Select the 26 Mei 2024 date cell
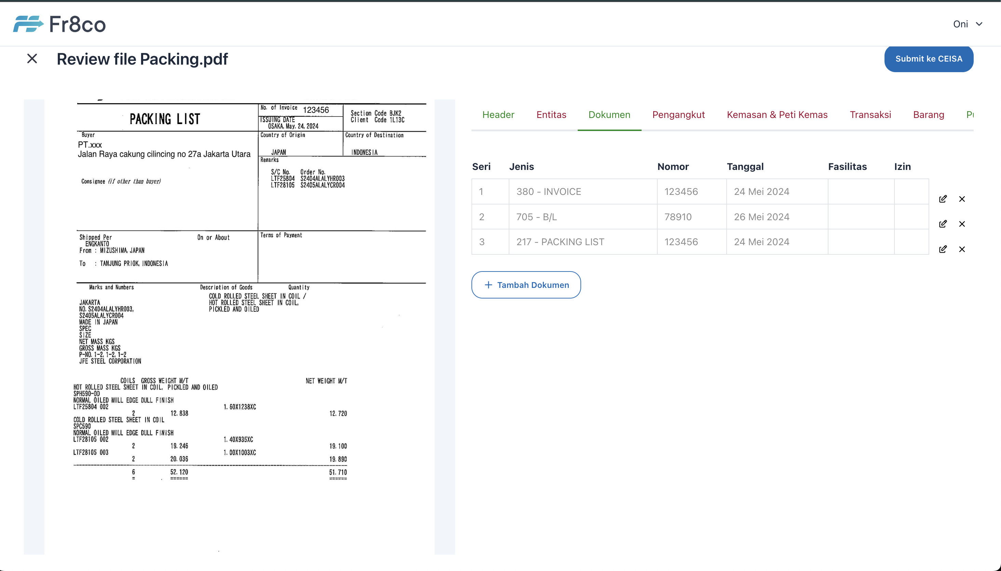The image size is (1001, 571). point(777,217)
